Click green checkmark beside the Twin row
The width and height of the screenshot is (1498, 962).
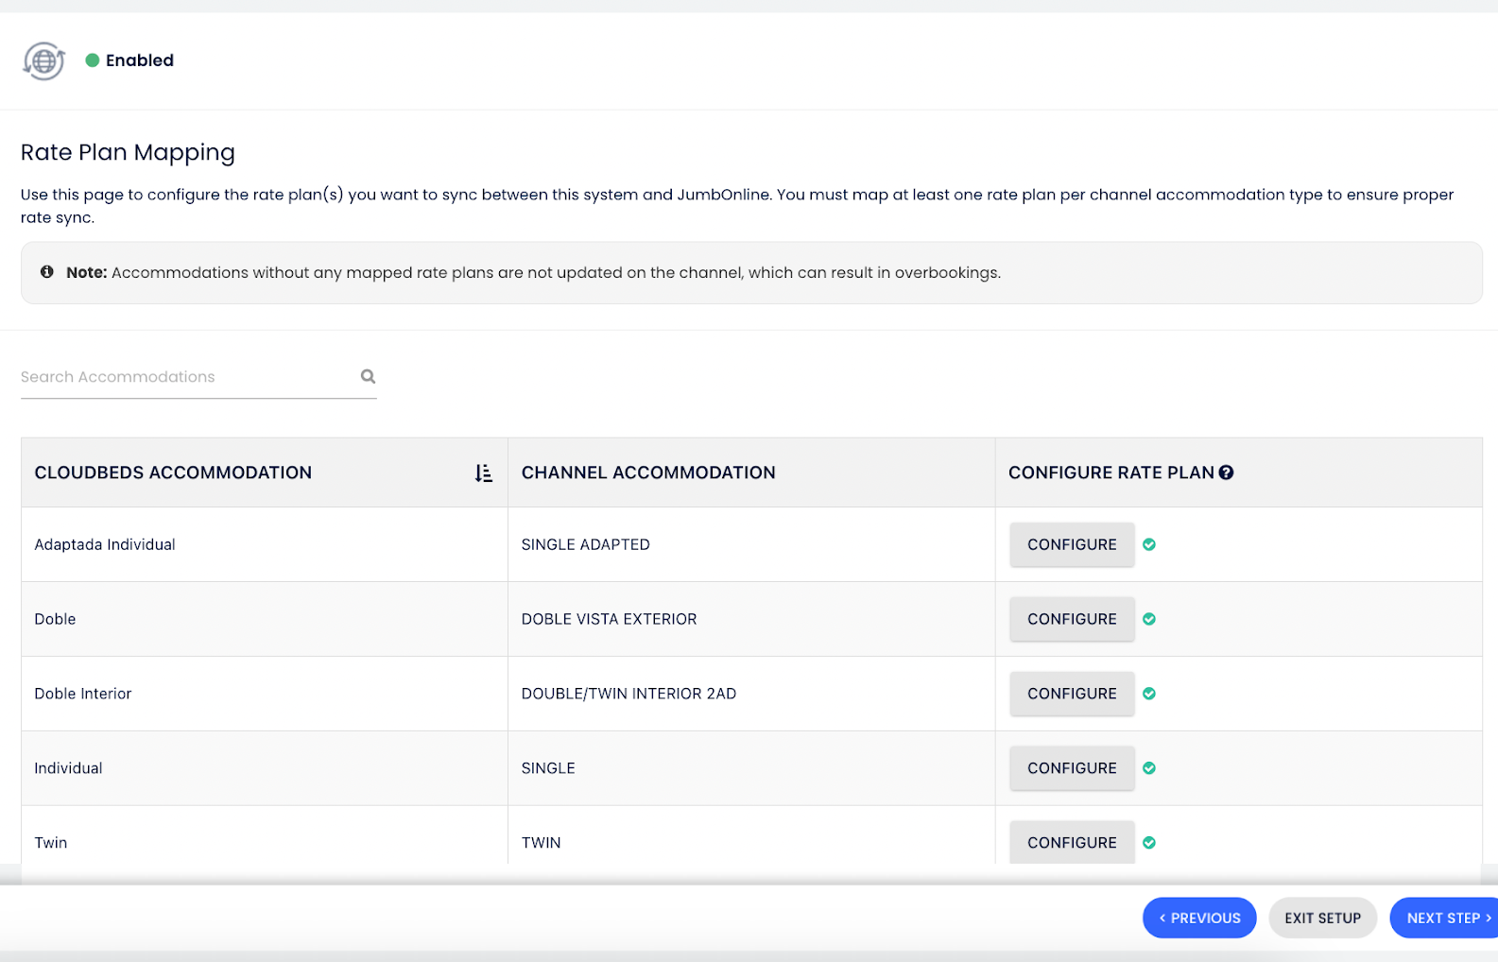pyautogui.click(x=1149, y=843)
